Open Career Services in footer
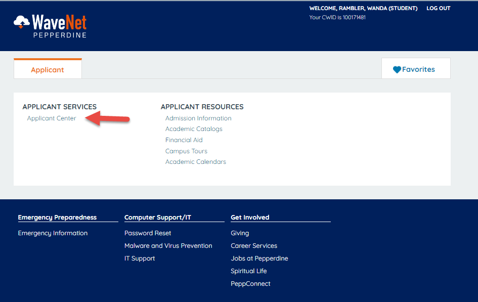Screen dimensions: 478x302 [x=254, y=246]
